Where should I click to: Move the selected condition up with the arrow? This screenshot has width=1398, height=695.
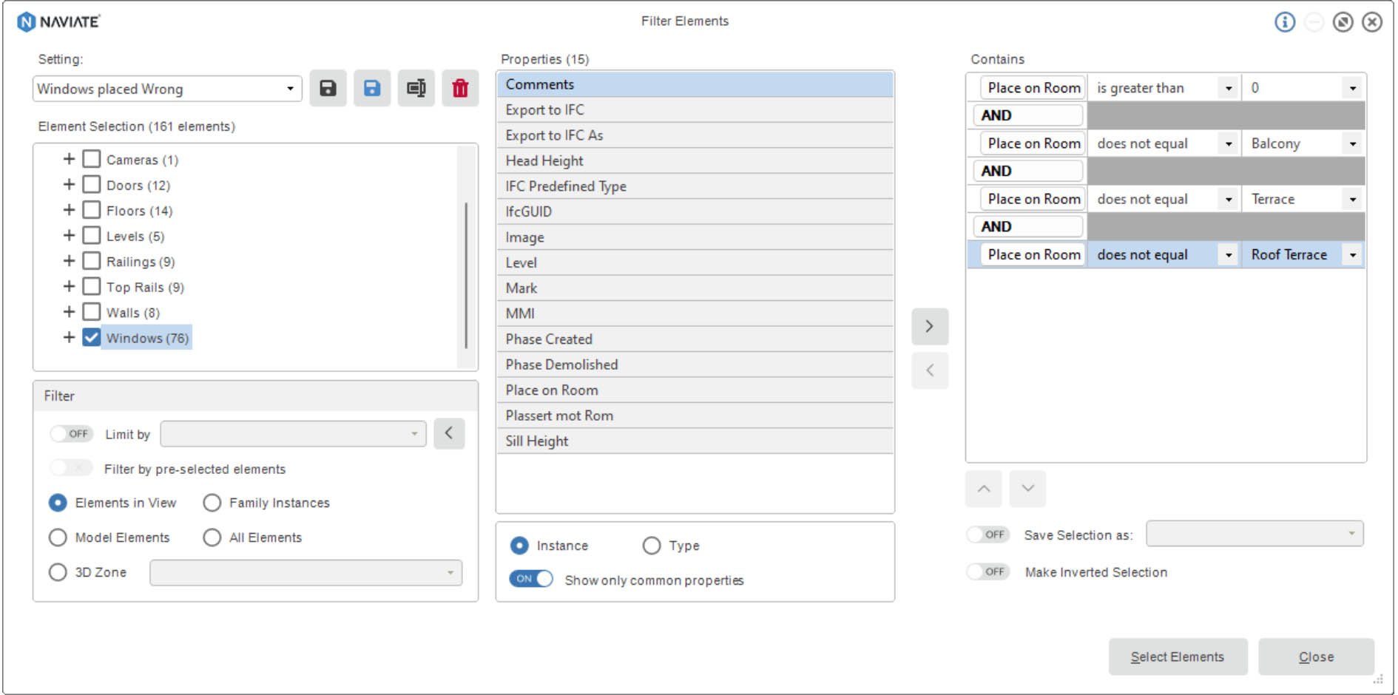tap(983, 489)
